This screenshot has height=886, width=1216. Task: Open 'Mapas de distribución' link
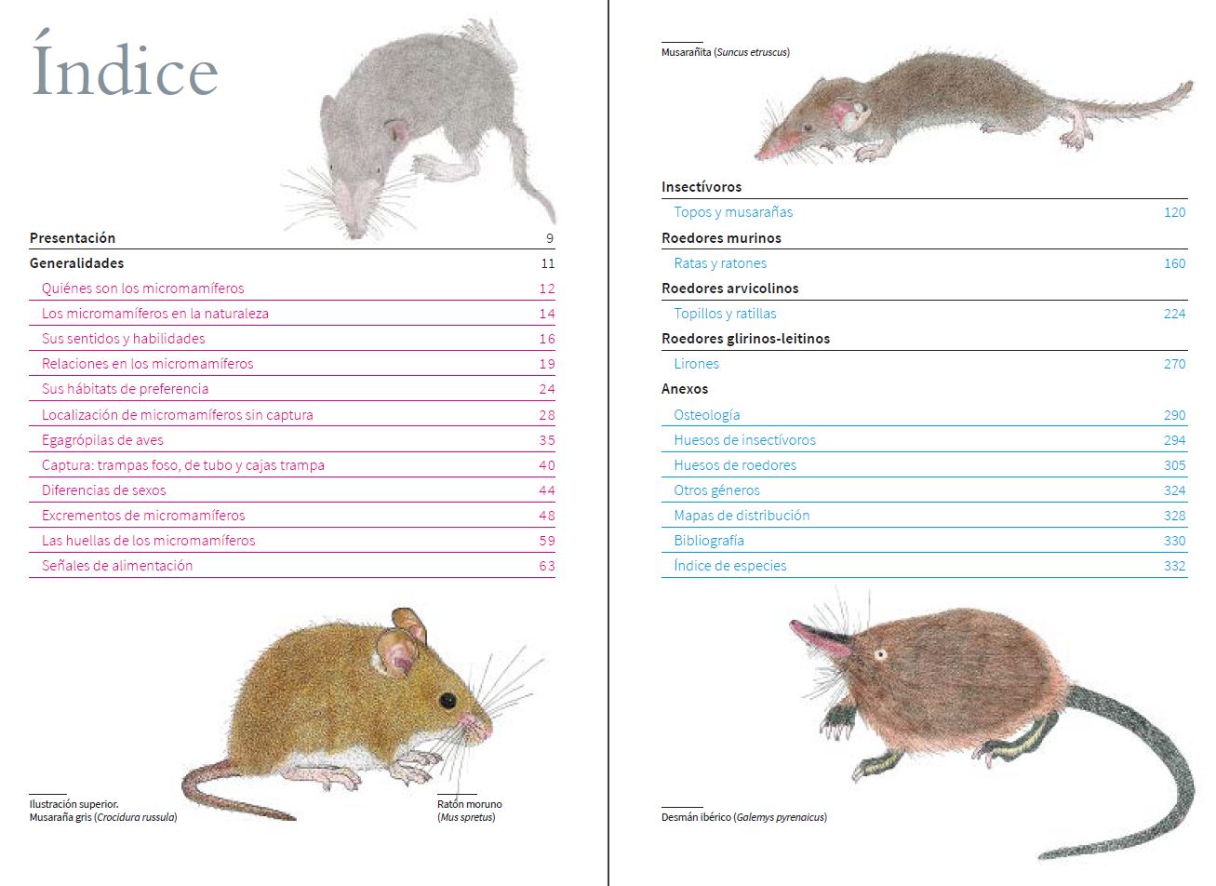pos(742,516)
